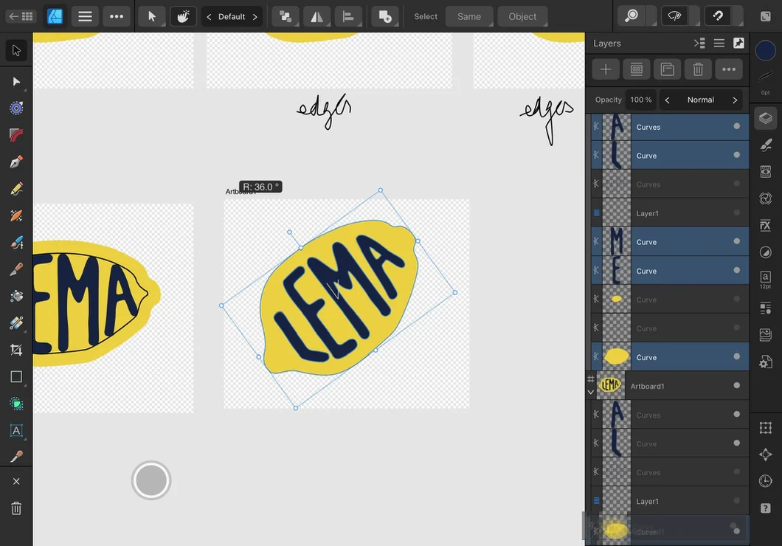The image size is (782, 546).
Task: Open the dark blue colour swatch
Action: tap(766, 50)
